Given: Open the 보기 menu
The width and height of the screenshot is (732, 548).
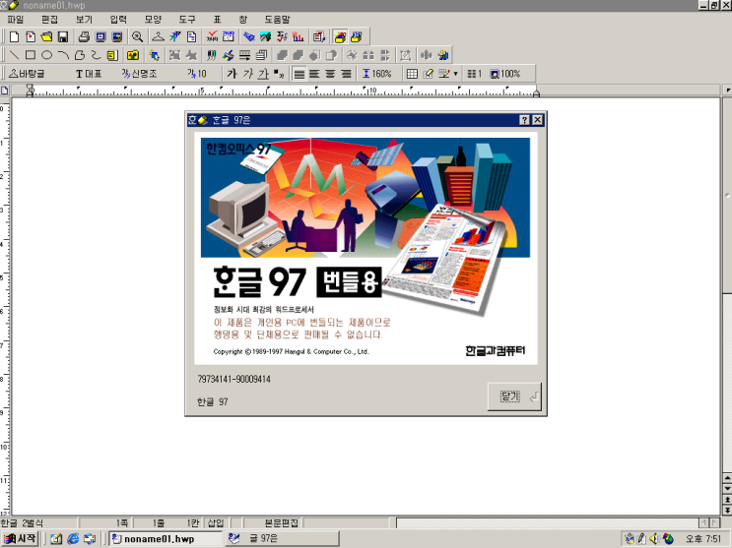Looking at the screenshot, I should click(84, 19).
